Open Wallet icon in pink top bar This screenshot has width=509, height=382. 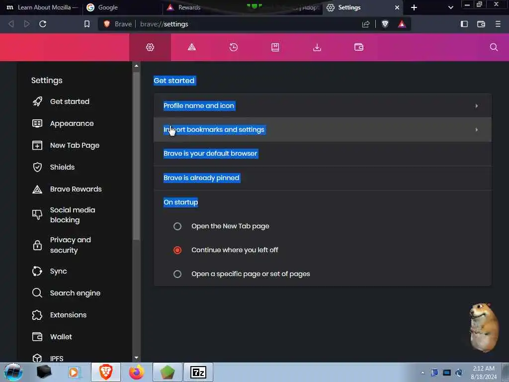pyautogui.click(x=359, y=47)
